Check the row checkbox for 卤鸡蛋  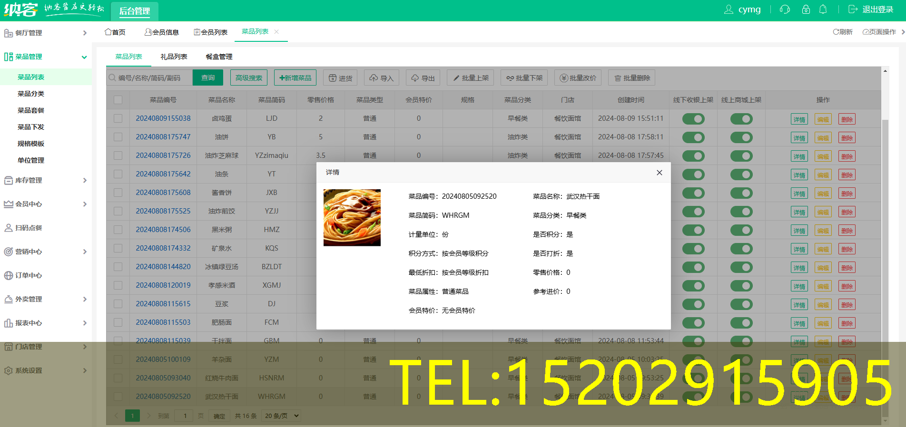tap(118, 118)
